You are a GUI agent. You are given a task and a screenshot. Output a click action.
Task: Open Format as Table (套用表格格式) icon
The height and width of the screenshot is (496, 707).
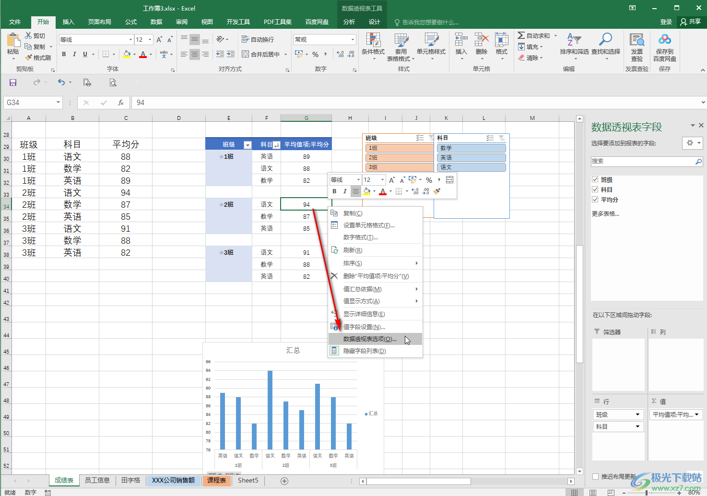(x=401, y=40)
